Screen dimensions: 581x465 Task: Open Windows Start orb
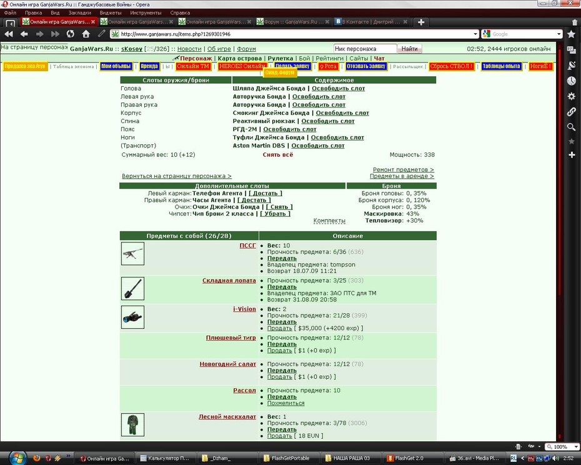[17, 457]
